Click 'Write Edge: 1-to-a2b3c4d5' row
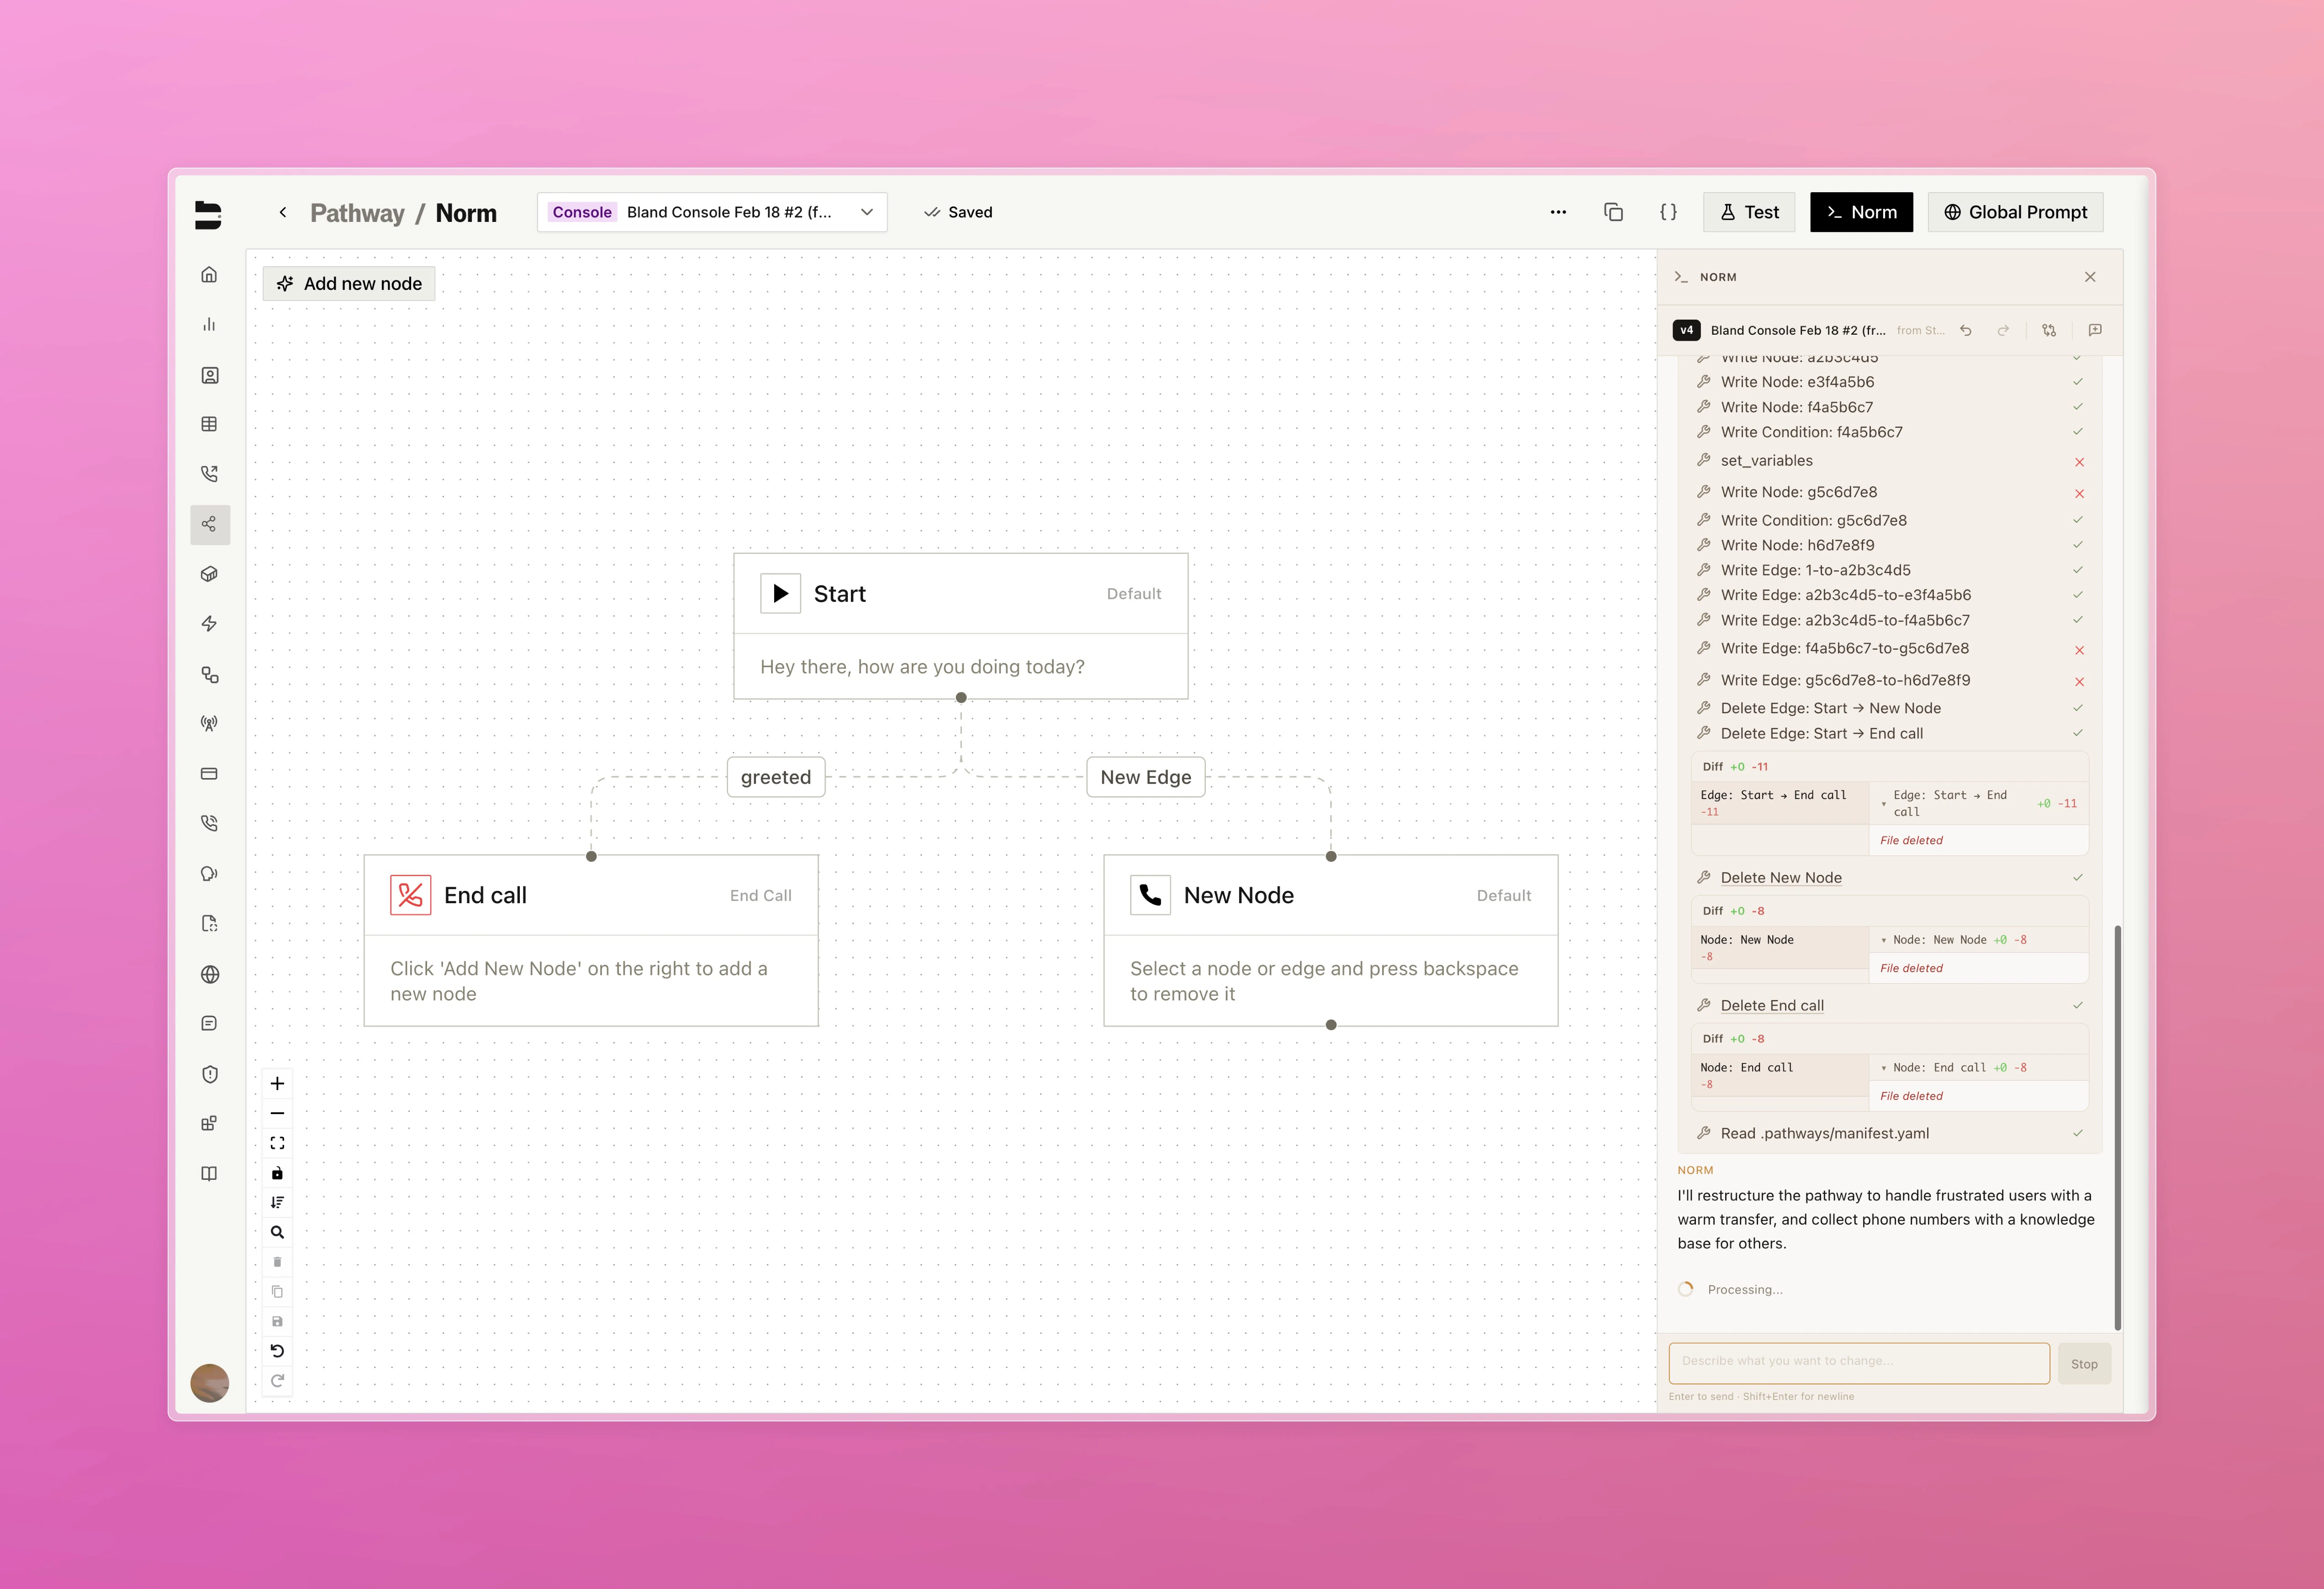The image size is (2324, 1589). [x=1890, y=570]
